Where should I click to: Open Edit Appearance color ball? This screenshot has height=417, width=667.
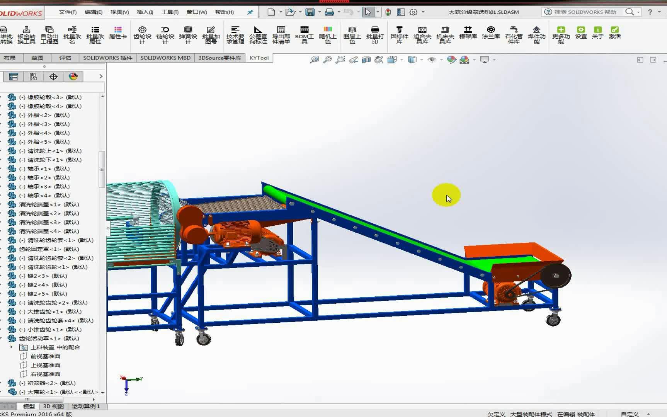(451, 60)
